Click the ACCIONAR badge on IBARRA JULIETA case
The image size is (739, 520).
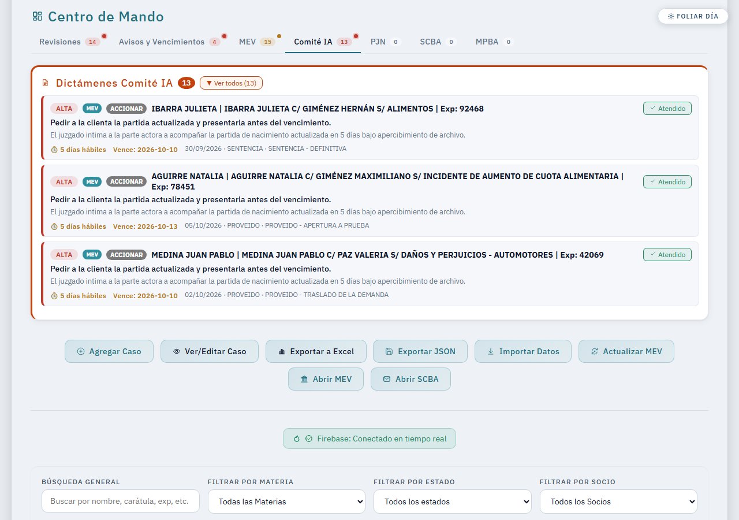point(126,109)
